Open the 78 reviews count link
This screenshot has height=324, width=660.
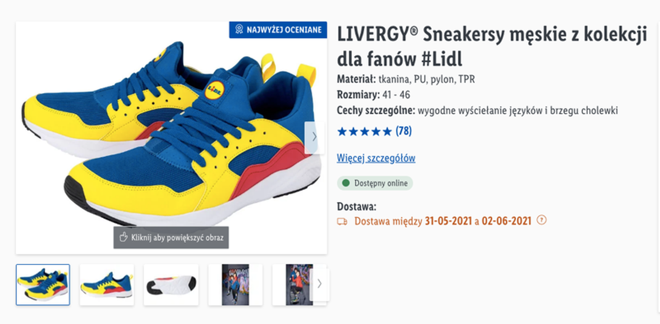click(x=403, y=131)
